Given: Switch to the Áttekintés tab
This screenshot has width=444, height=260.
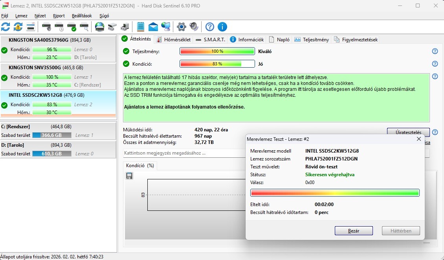Looking at the screenshot, I should pos(137,39).
